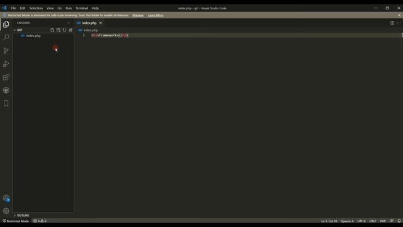Collapse all folders in Explorer
The image size is (403, 227).
coord(71,30)
